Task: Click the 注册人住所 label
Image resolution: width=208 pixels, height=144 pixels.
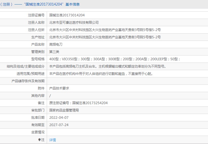Action: point(36,30)
